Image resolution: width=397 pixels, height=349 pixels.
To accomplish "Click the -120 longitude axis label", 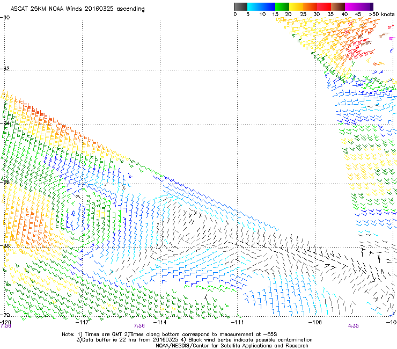I will point(5,322).
